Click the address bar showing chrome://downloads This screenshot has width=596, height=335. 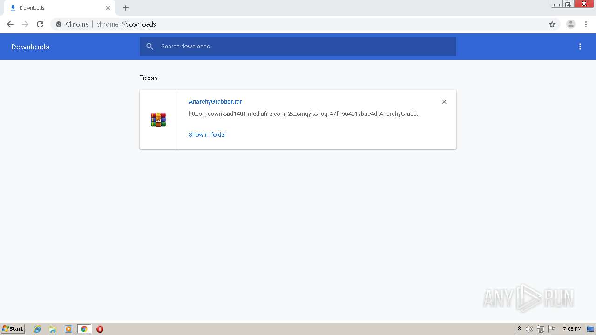(298, 24)
